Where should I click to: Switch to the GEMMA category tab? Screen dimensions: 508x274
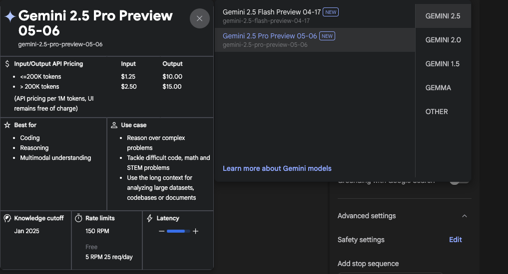pyautogui.click(x=443, y=88)
